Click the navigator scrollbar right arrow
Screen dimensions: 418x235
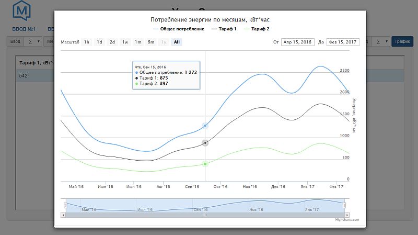(x=346, y=215)
